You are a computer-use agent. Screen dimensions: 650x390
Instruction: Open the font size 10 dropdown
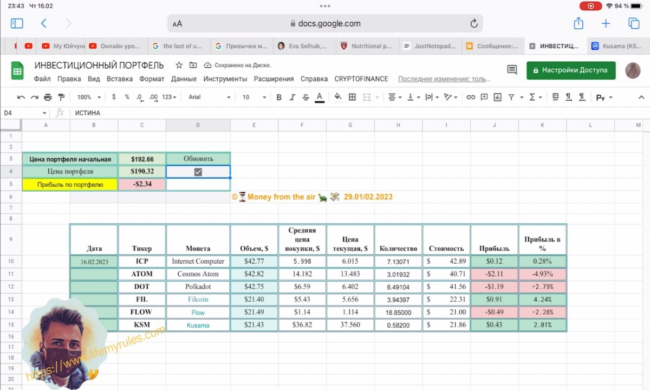(255, 97)
